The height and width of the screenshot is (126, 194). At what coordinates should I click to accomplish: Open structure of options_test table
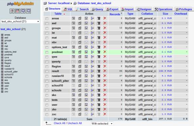click(80, 47)
